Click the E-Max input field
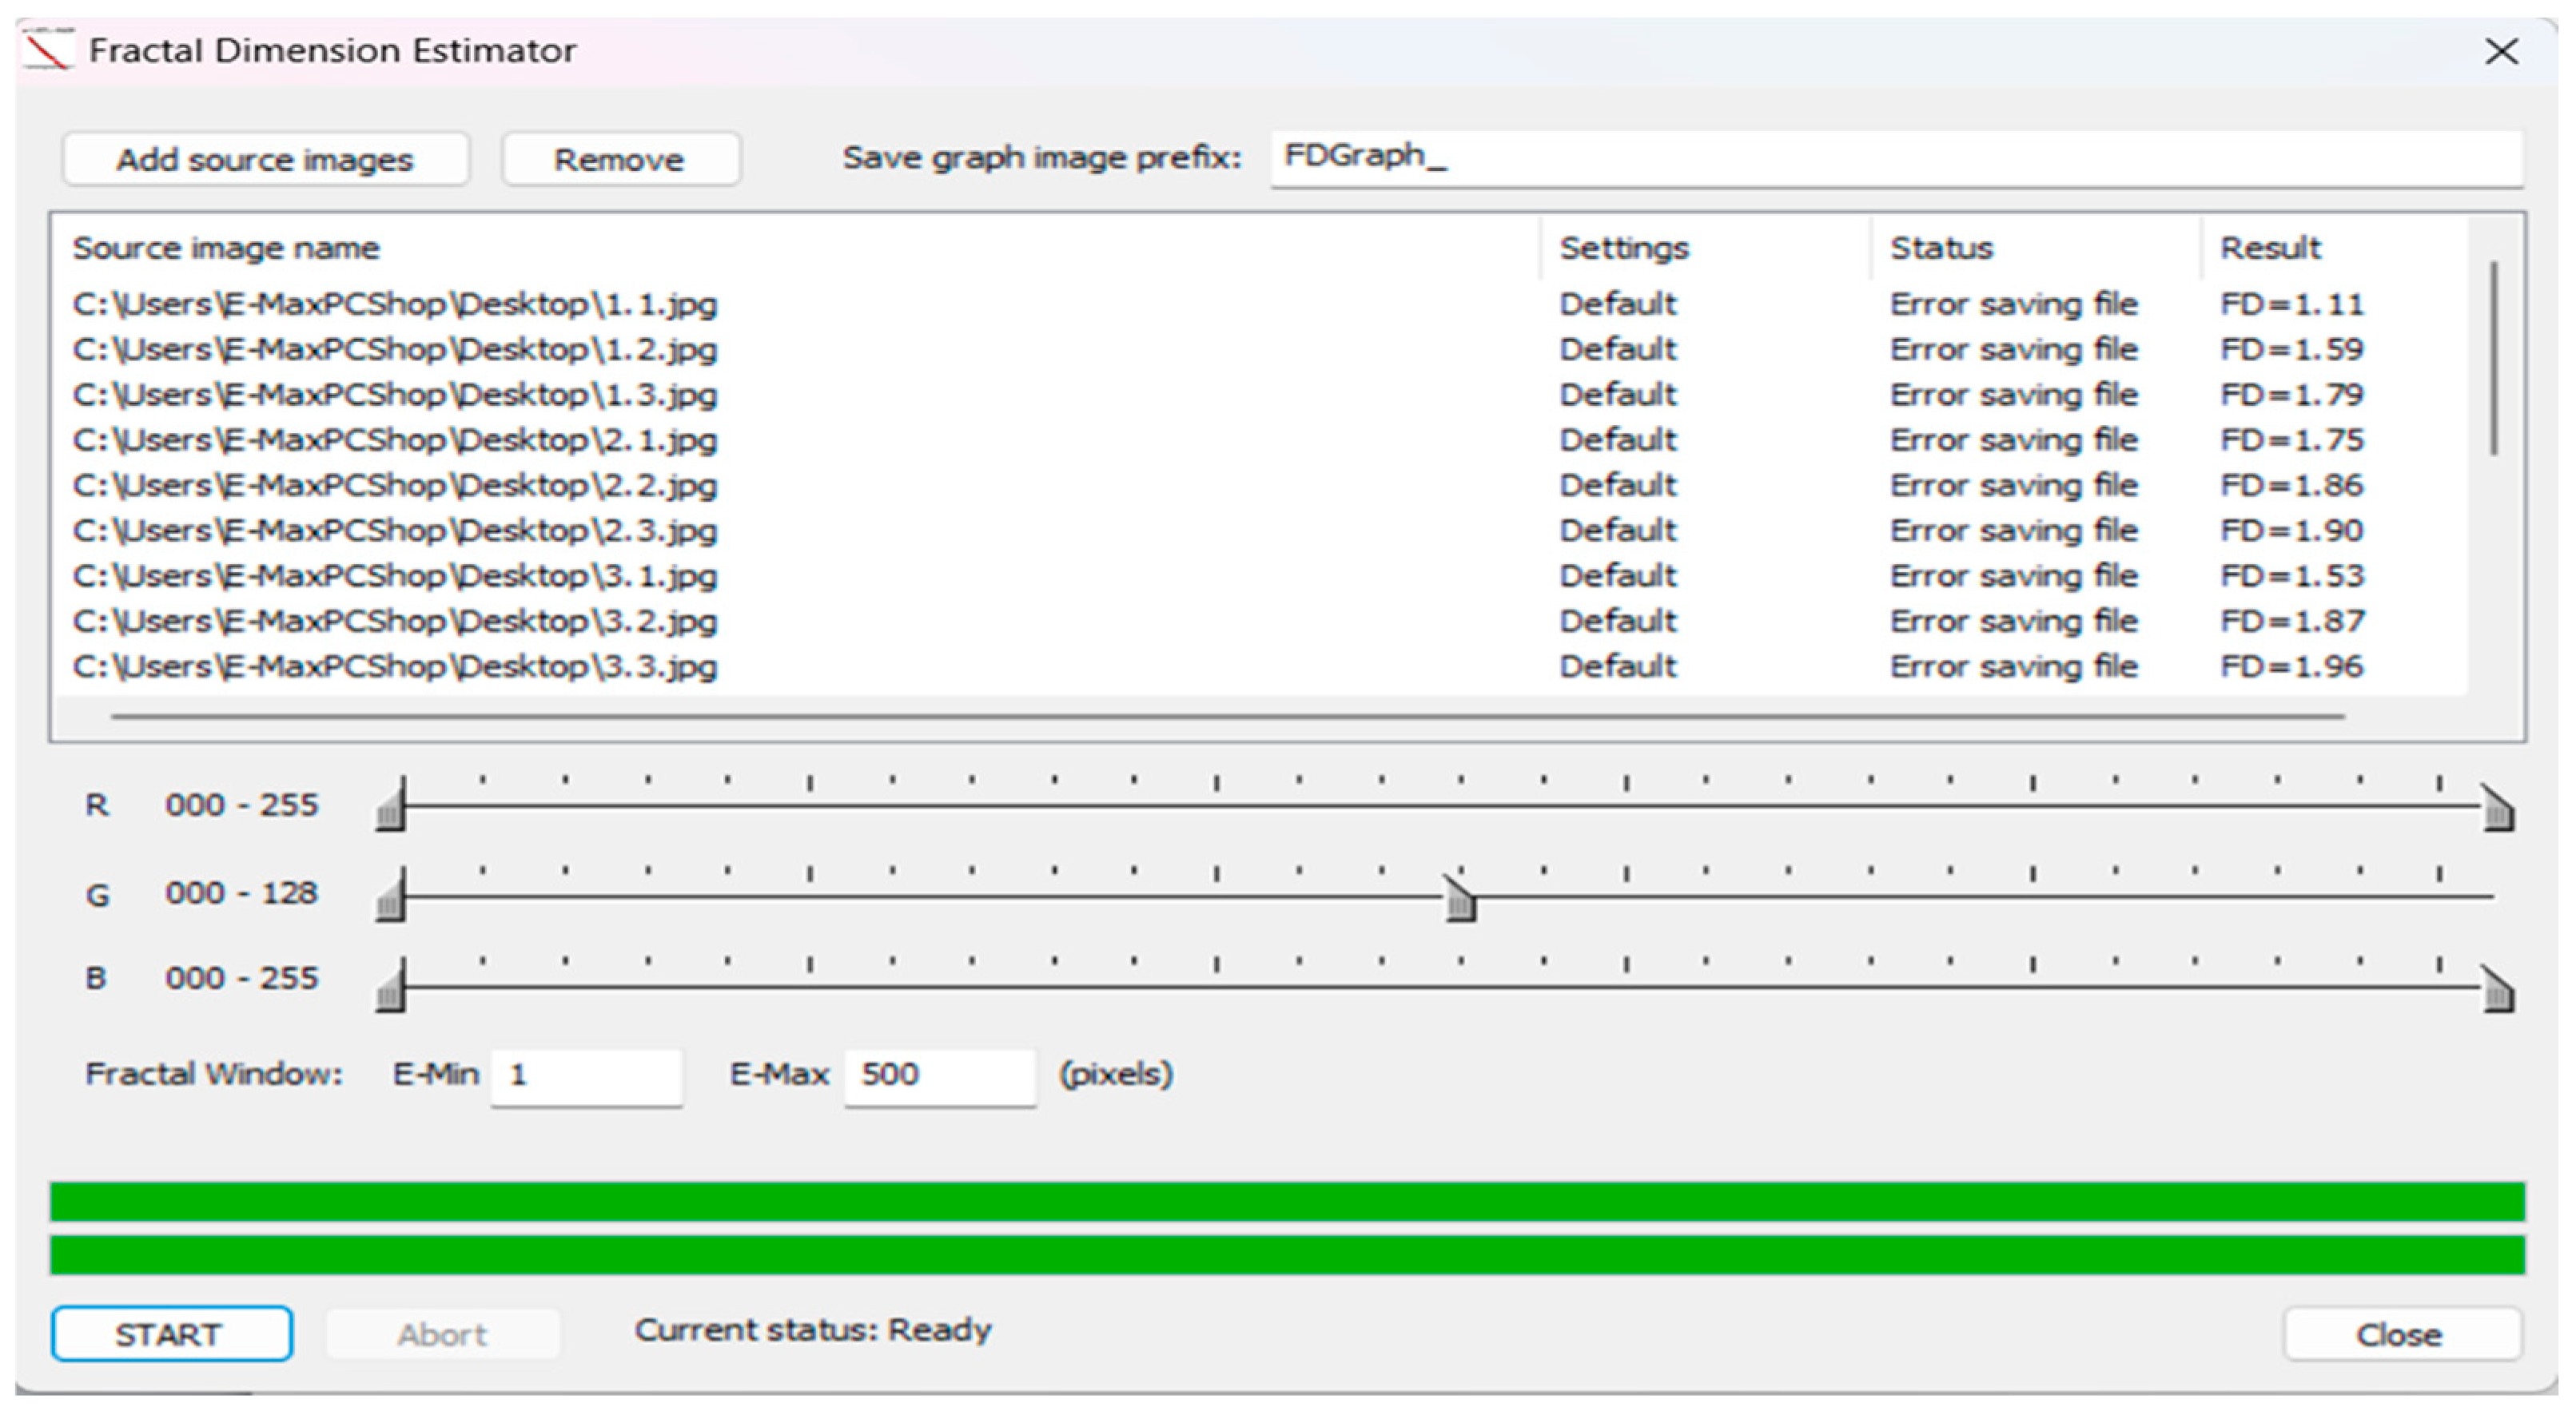This screenshot has width=2576, height=1415. pyautogui.click(x=940, y=1076)
